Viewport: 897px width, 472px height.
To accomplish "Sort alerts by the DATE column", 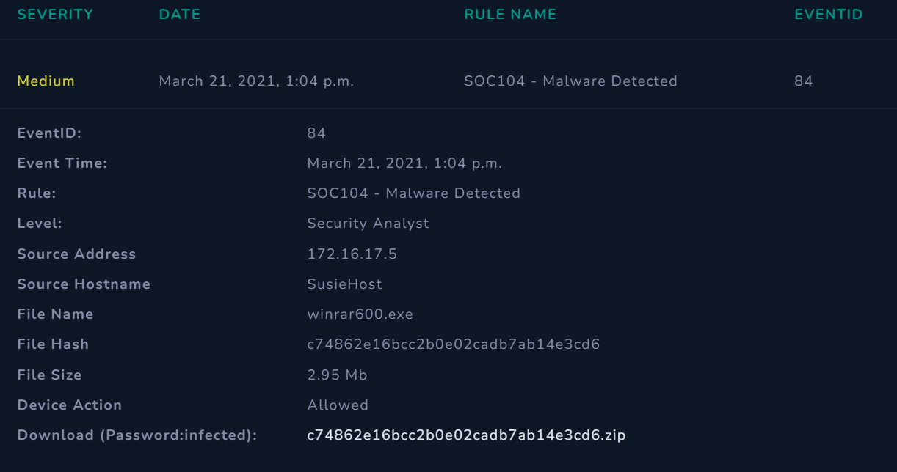I will pos(179,14).
